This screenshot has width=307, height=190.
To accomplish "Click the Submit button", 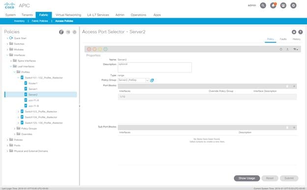I will click(289, 178).
